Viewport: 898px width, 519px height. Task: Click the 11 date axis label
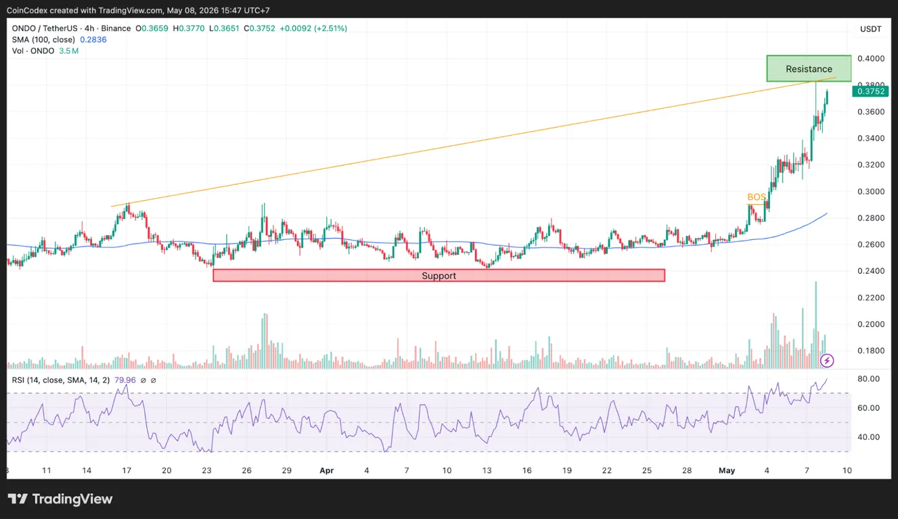point(47,470)
